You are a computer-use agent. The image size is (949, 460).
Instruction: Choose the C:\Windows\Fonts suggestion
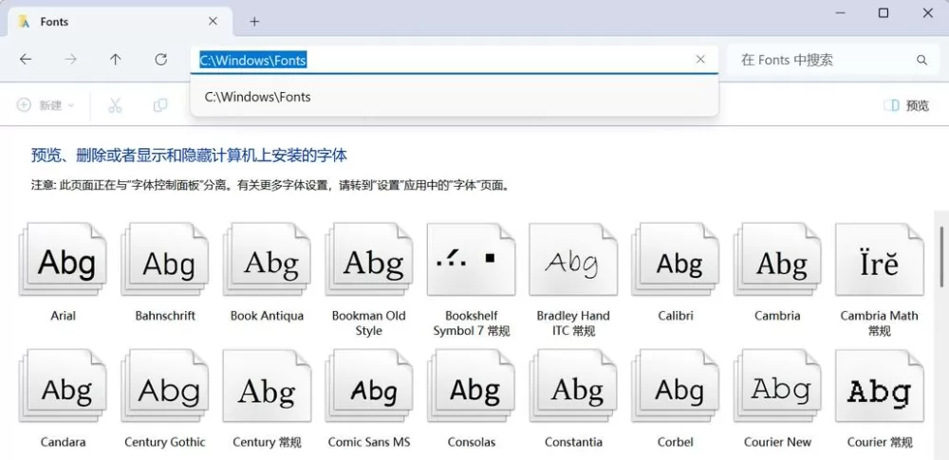pyautogui.click(x=454, y=97)
